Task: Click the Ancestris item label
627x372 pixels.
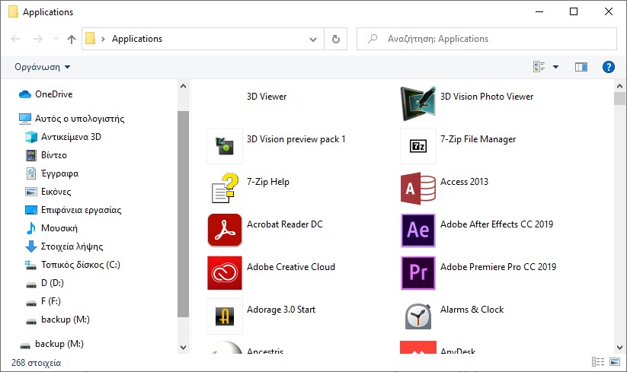Action: click(265, 351)
